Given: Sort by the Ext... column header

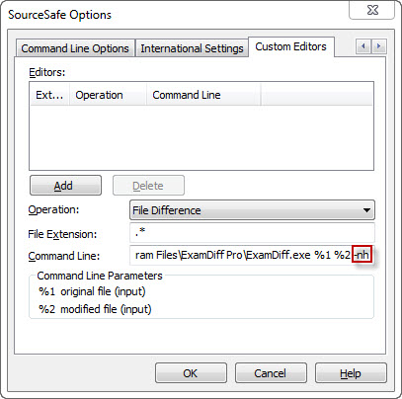Looking at the screenshot, I should coord(49,95).
